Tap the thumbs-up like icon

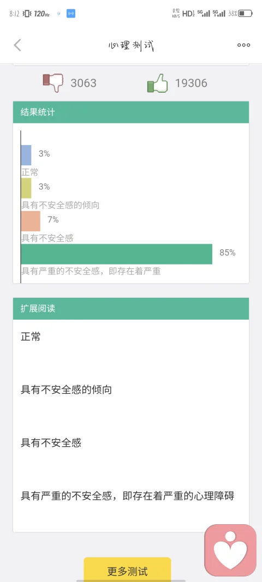(x=157, y=82)
